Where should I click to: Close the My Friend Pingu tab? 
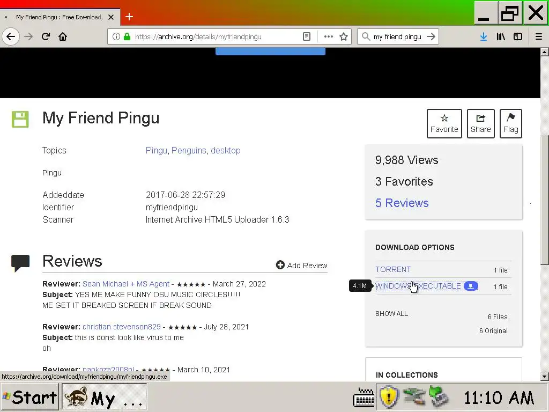click(111, 17)
